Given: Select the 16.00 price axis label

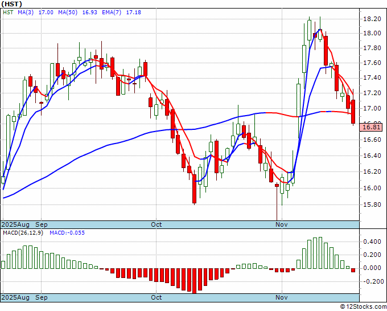Looking at the screenshot, I should 372,188.
